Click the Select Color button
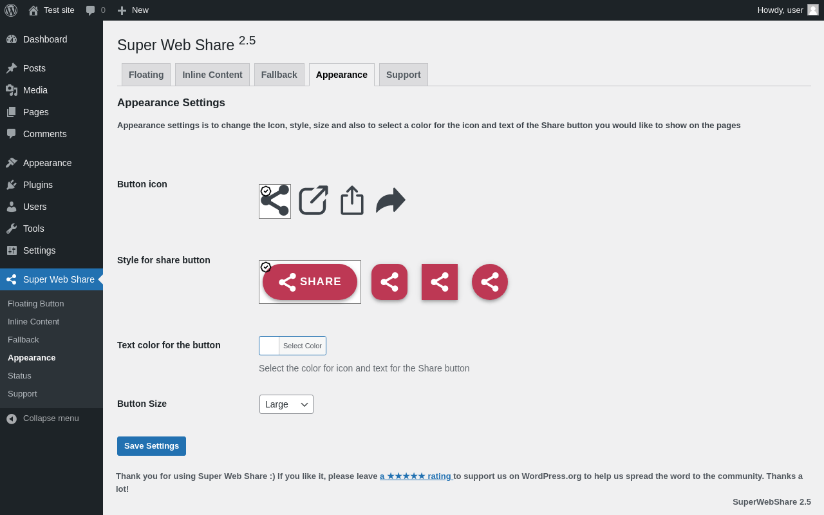This screenshot has height=515, width=824. tap(303, 346)
